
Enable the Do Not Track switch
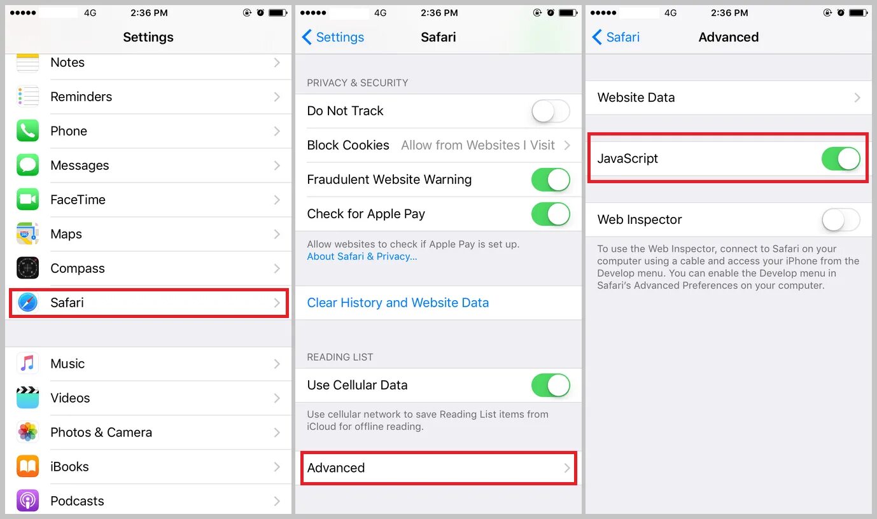pos(551,111)
